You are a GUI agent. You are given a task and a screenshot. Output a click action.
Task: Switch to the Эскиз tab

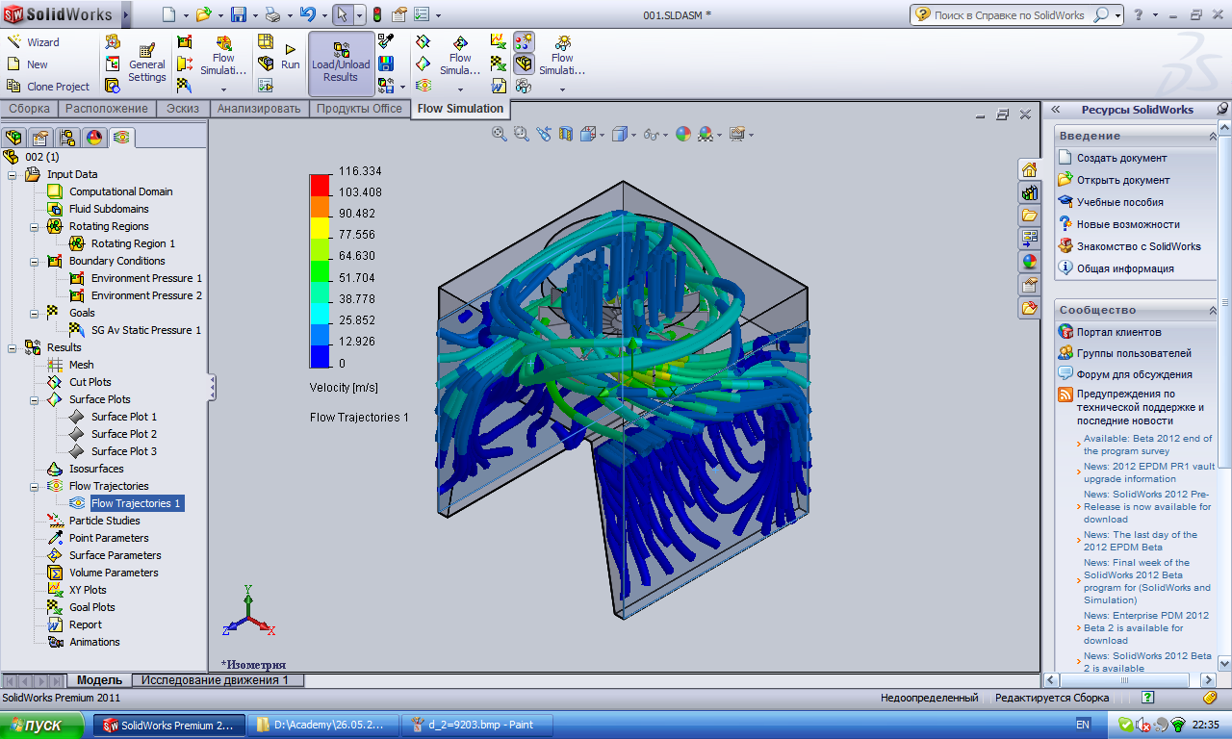[183, 109]
